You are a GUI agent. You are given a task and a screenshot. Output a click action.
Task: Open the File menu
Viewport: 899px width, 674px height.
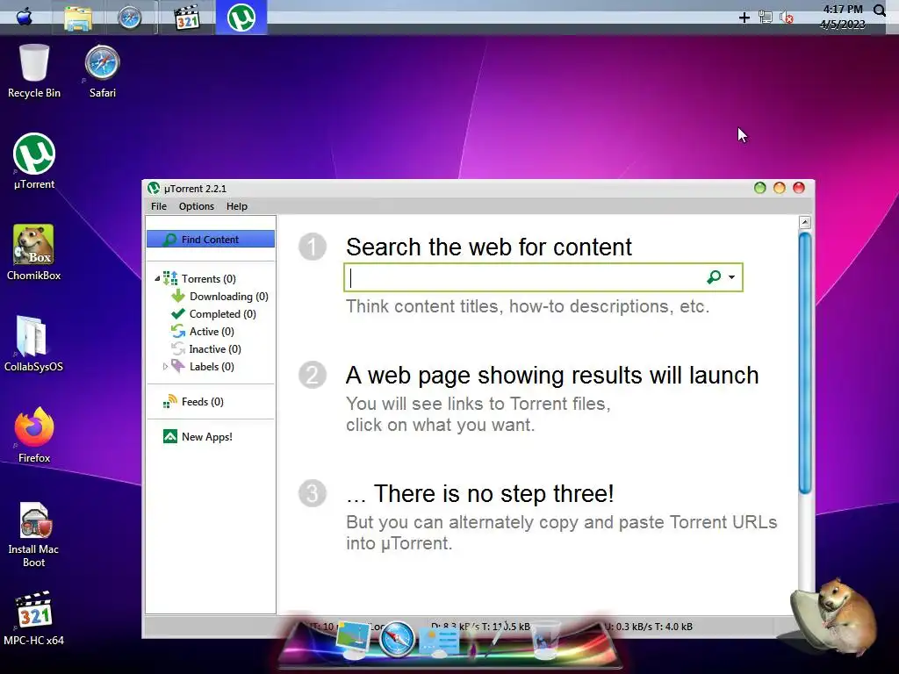pos(159,206)
